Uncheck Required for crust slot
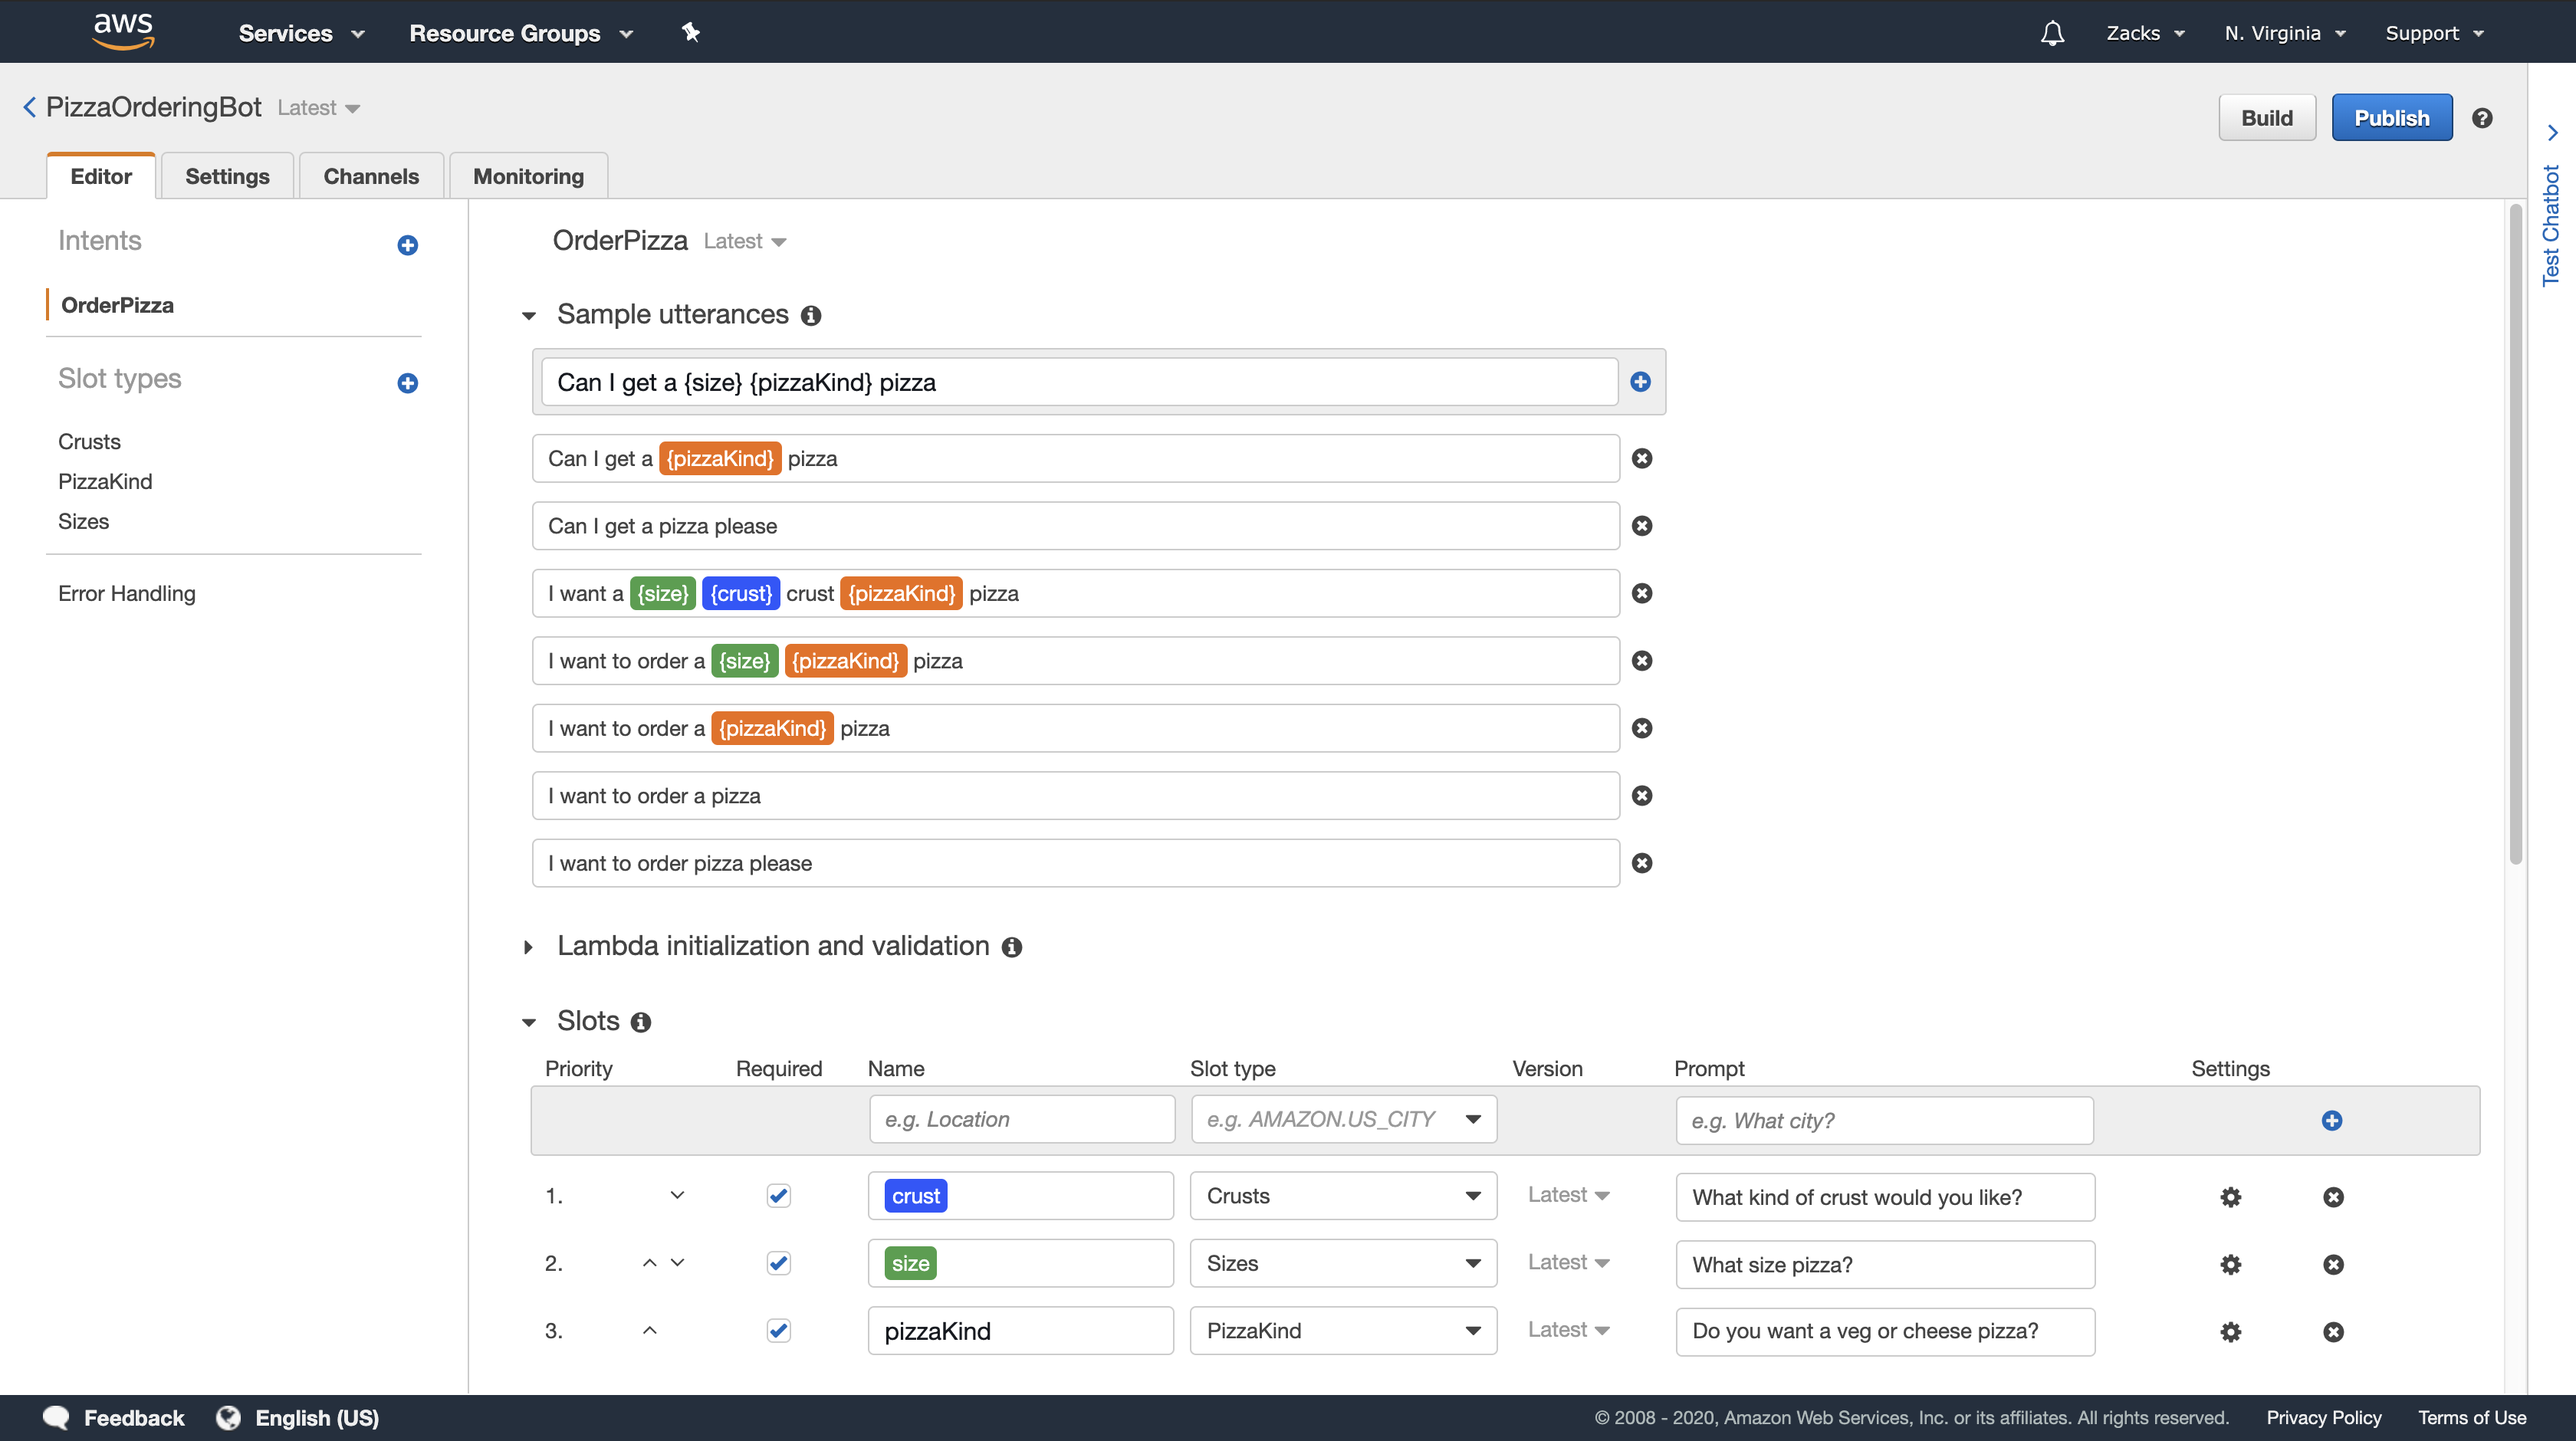 pyautogui.click(x=778, y=1196)
